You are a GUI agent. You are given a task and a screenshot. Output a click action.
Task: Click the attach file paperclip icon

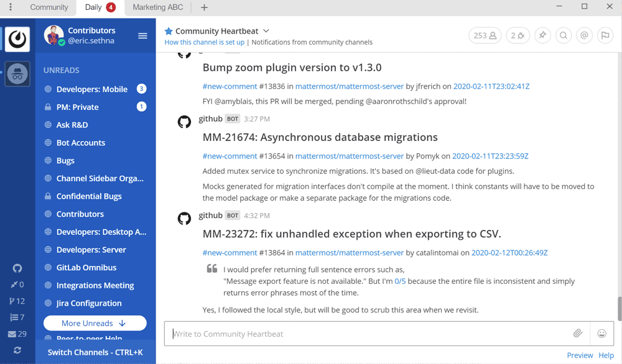(x=578, y=334)
